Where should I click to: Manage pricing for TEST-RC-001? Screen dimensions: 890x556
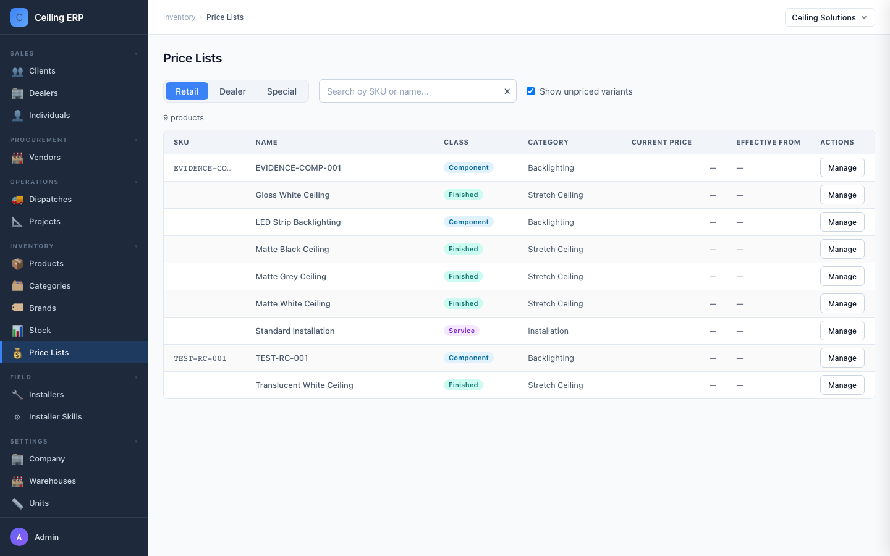point(842,358)
